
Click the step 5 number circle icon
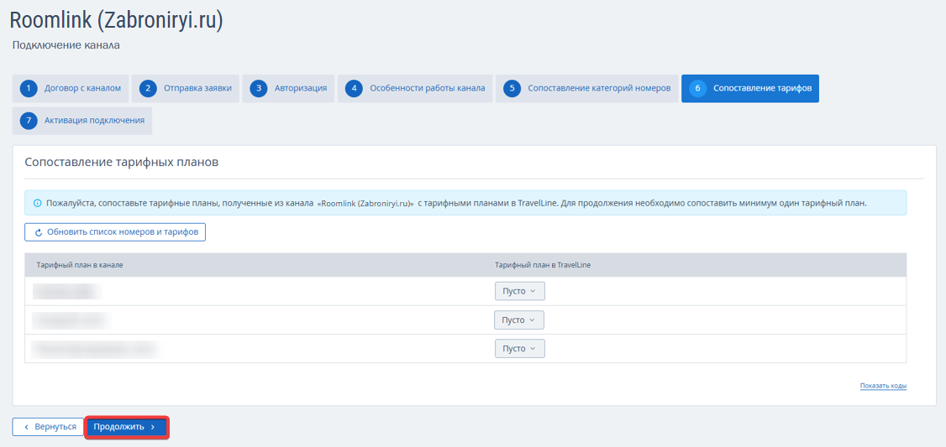pyautogui.click(x=512, y=88)
